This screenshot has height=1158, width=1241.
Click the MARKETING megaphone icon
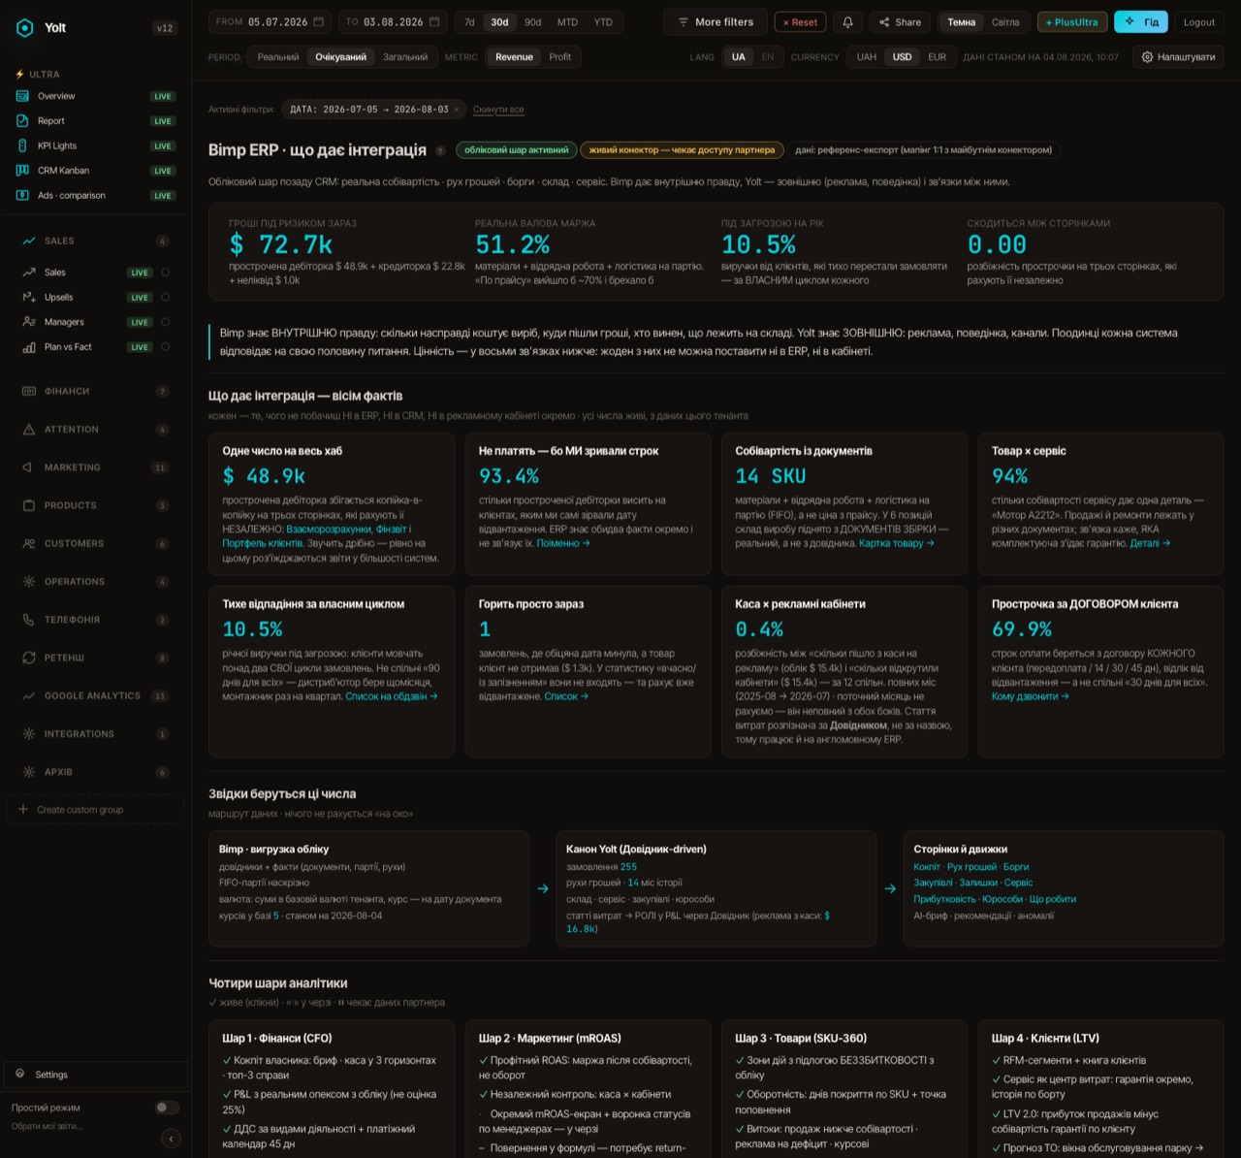pos(29,467)
